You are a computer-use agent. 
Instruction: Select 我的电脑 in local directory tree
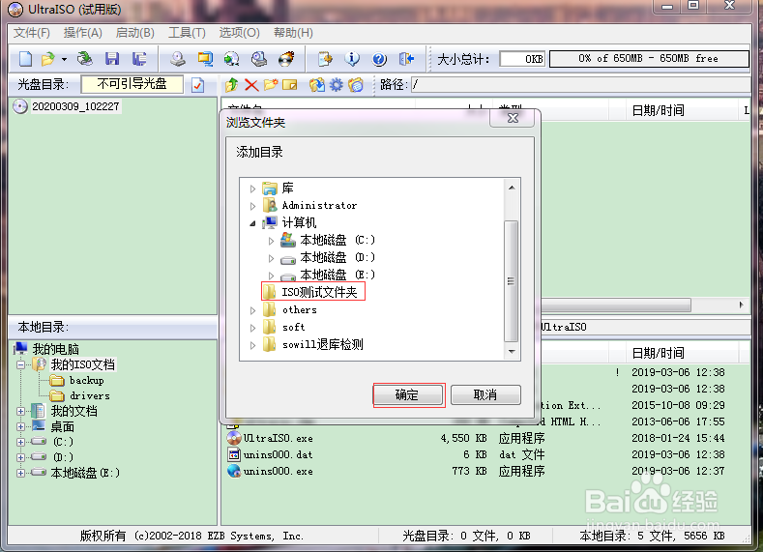(55, 349)
